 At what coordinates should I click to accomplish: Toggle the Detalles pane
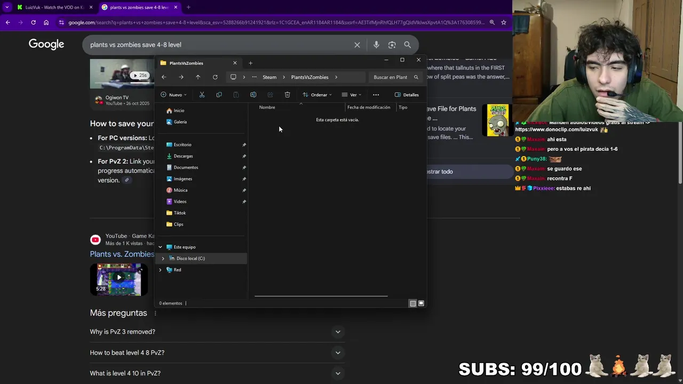407,95
